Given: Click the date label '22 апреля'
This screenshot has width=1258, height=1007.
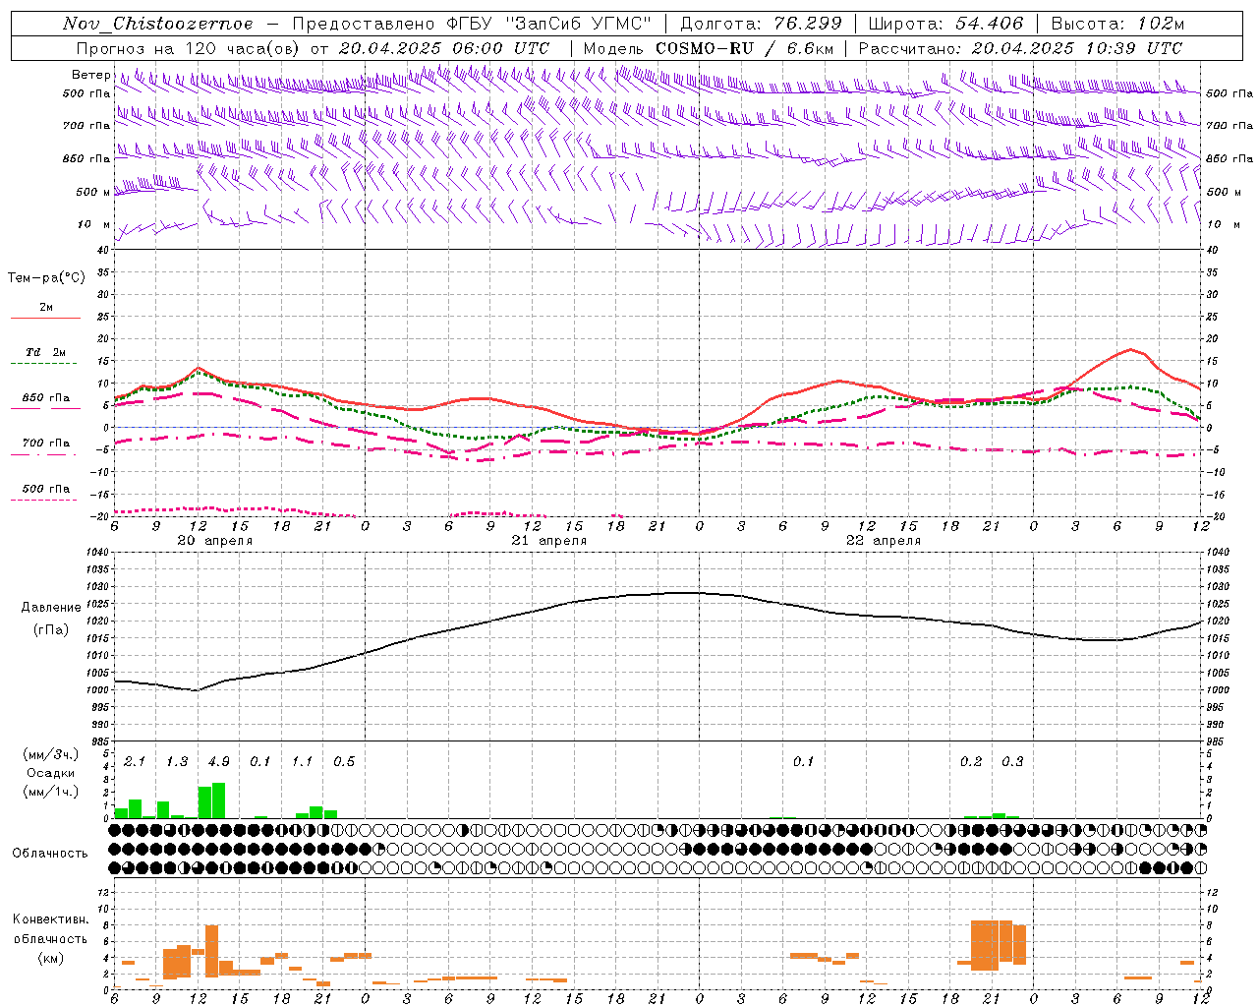Looking at the screenshot, I should point(883,541).
